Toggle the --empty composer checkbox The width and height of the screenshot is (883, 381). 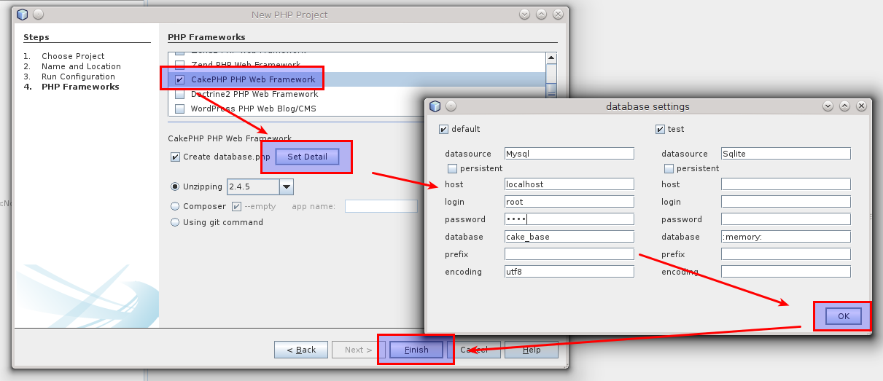(236, 206)
